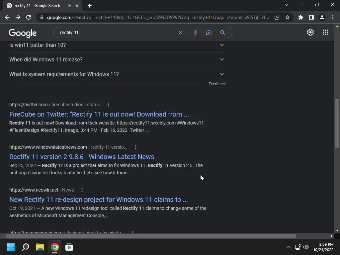Click the twitter.com result URL
Image resolution: width=340 pixels, height=255 pixels.
pyautogui.click(x=54, y=105)
